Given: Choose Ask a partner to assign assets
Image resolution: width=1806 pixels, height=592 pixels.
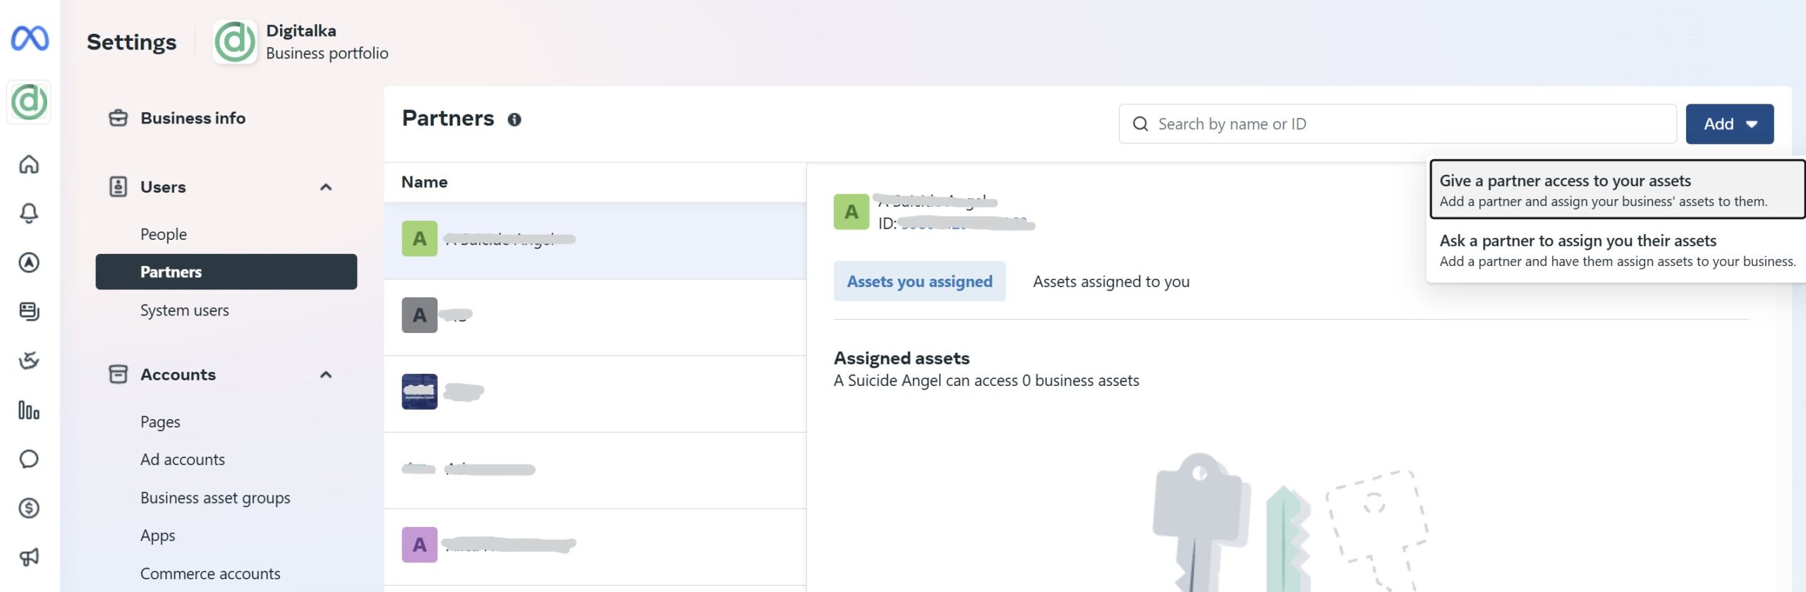Looking at the screenshot, I should (1616, 250).
